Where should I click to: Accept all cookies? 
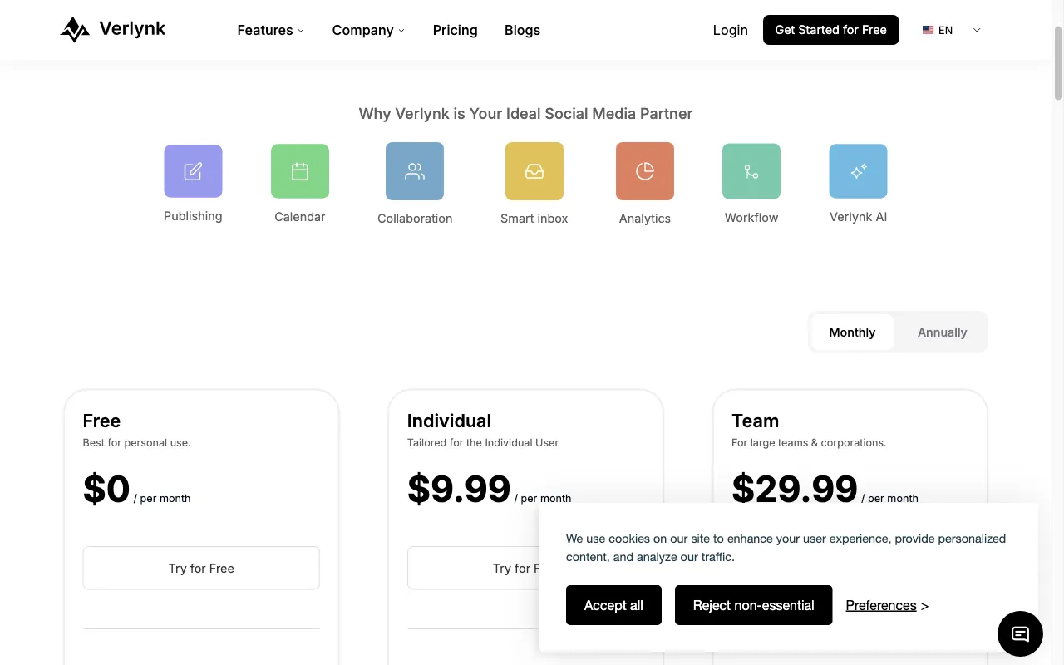coord(613,605)
